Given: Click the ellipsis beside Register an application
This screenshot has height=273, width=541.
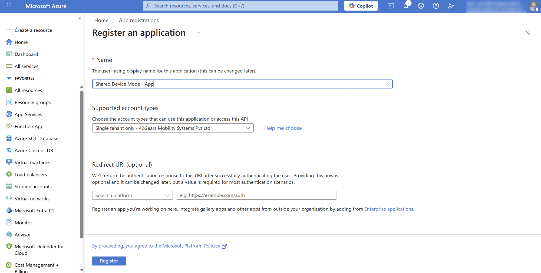Looking at the screenshot, I should point(198,33).
